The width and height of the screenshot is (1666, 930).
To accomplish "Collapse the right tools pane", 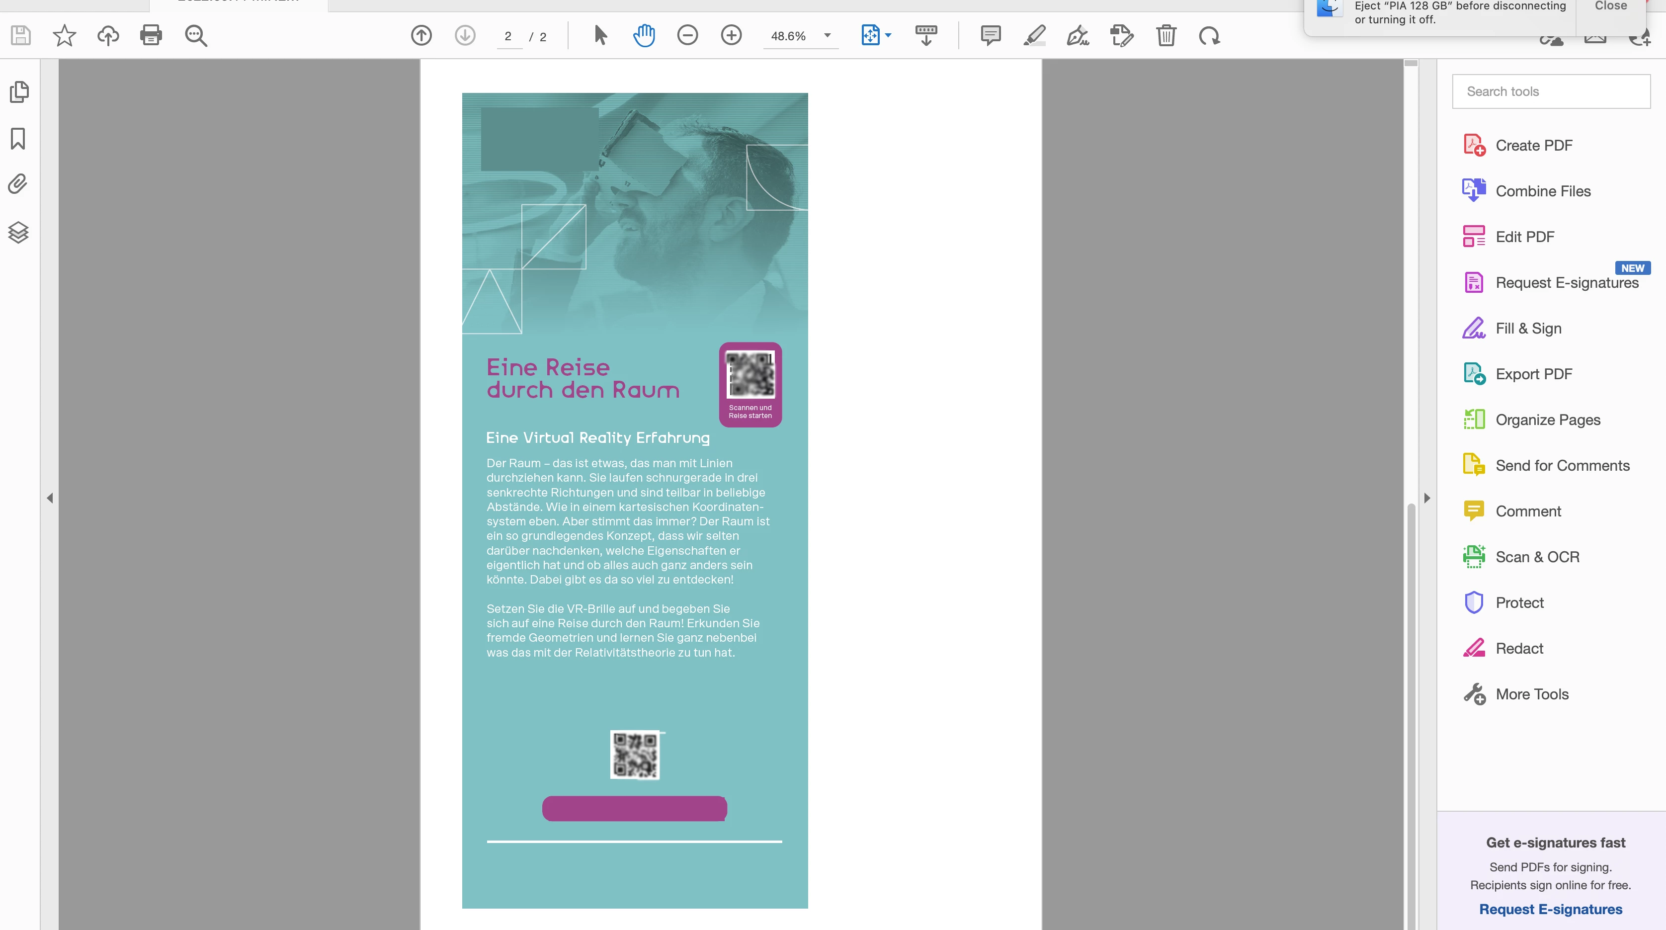I will (x=1427, y=498).
